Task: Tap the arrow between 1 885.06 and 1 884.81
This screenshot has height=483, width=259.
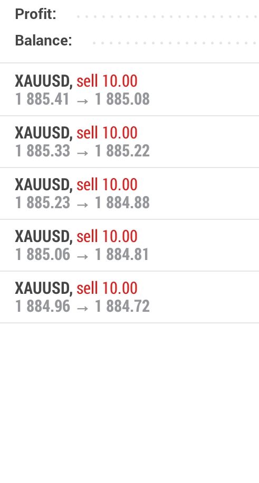Action: 82,256
